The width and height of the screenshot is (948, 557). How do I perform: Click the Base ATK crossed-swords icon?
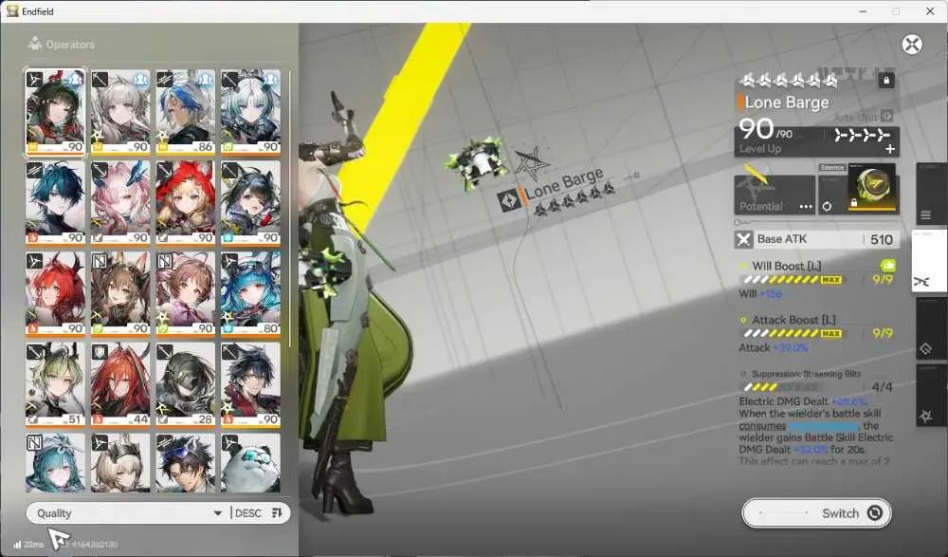click(x=743, y=240)
